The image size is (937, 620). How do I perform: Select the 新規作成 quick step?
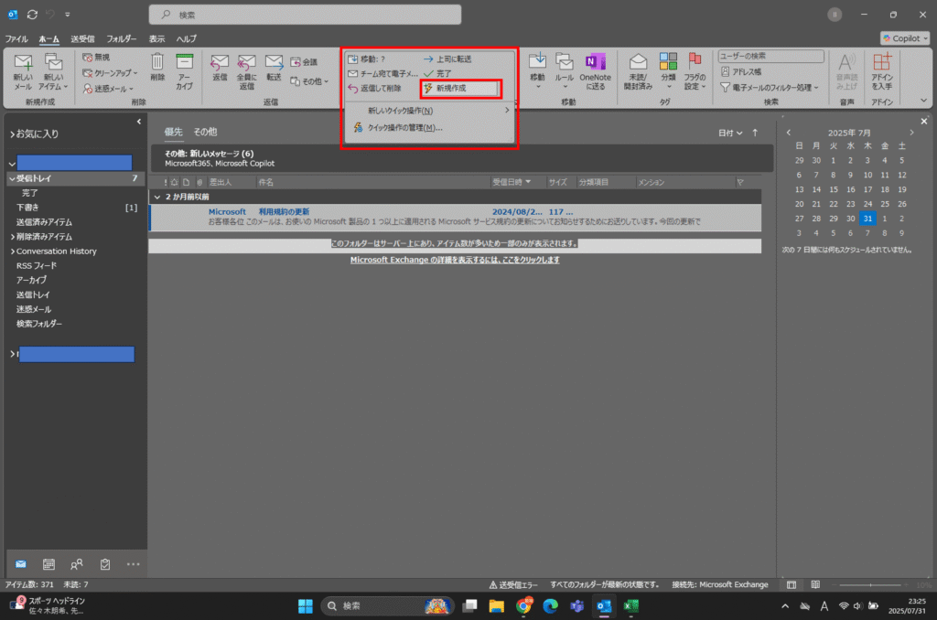click(460, 89)
